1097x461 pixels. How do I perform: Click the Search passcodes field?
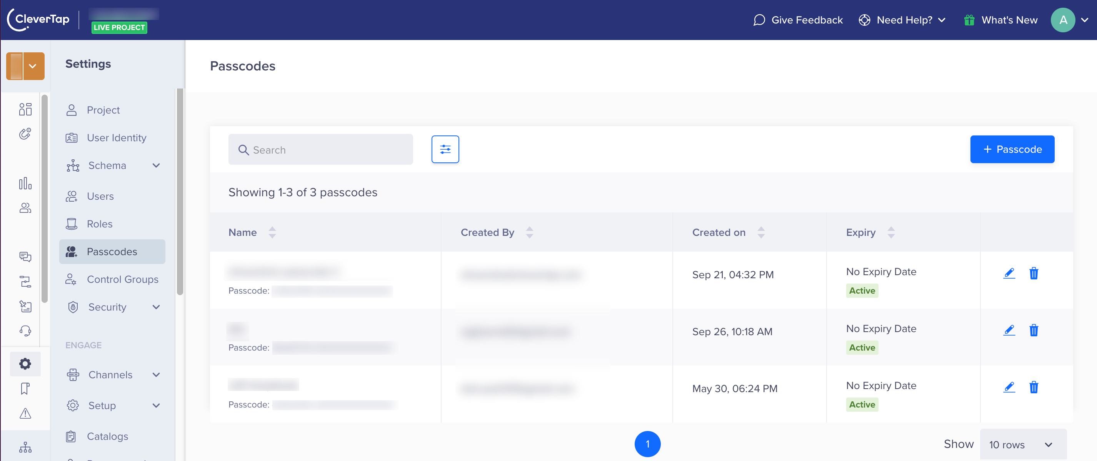(x=321, y=150)
